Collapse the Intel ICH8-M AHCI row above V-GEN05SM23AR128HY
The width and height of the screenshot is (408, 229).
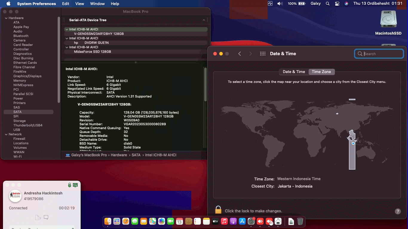click(67, 29)
